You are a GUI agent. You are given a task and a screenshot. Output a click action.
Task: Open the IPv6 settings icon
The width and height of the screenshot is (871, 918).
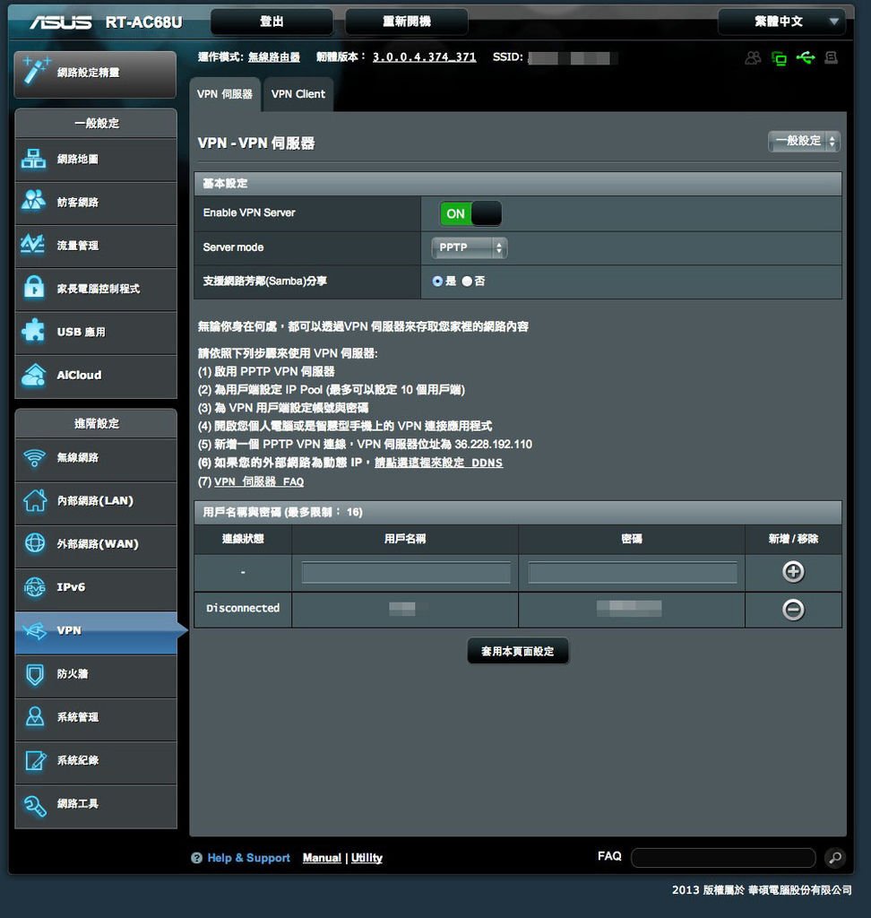click(x=35, y=586)
